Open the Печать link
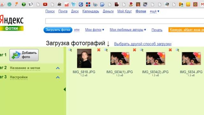The image size is (204, 115). [157, 30]
